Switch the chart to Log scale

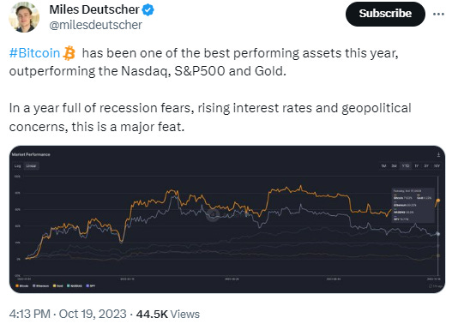pyautogui.click(x=18, y=166)
